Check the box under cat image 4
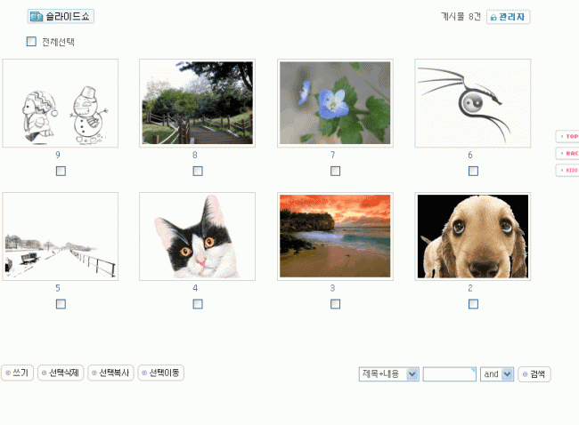579x425 pixels. click(x=198, y=304)
